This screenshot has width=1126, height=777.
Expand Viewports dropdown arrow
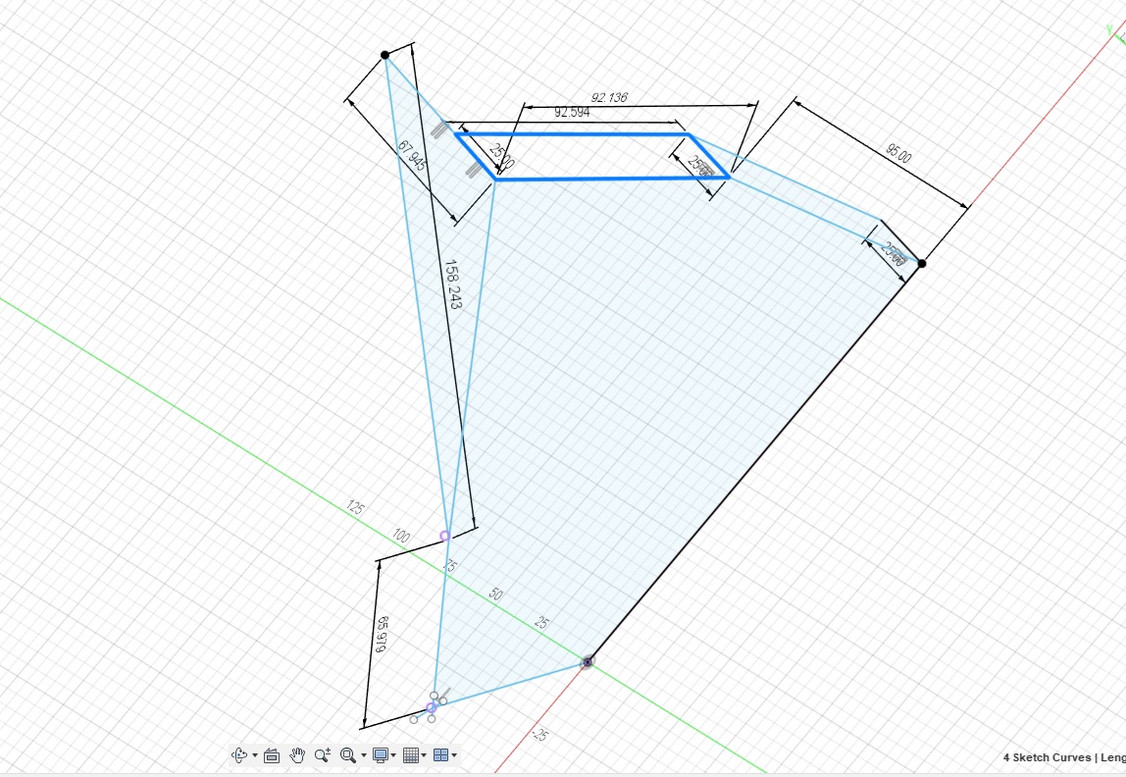pos(454,754)
